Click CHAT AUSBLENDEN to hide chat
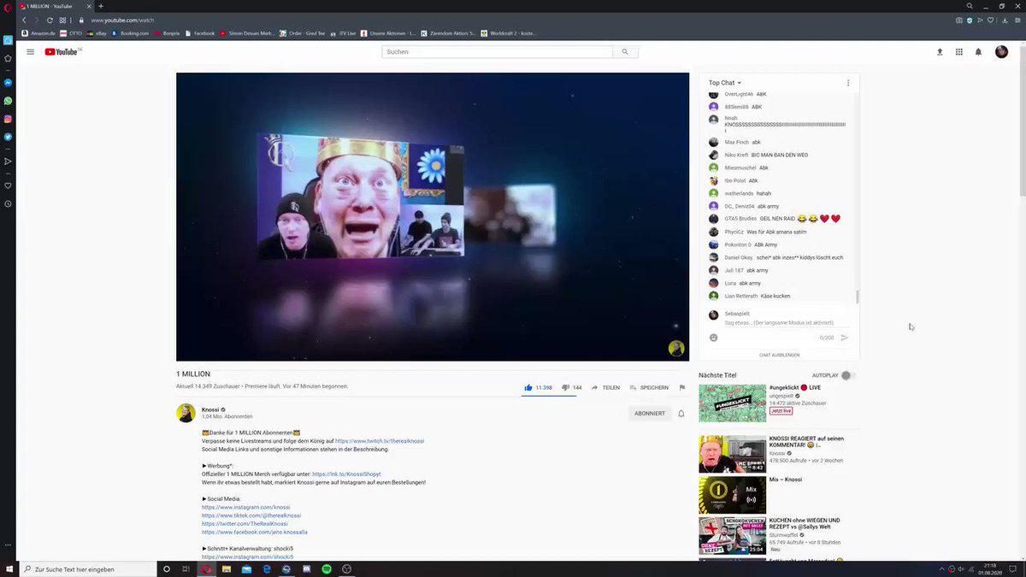1026x577 pixels. (x=780, y=355)
